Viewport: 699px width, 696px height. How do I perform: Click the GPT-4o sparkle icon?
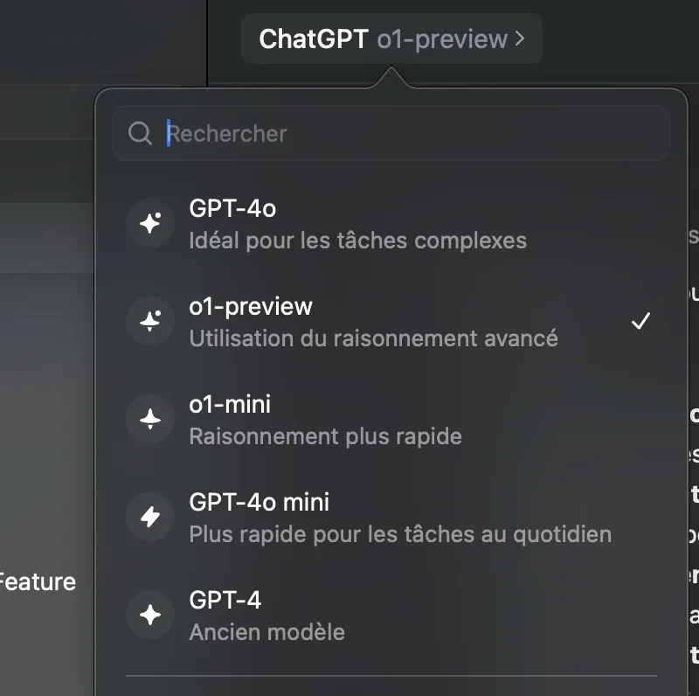click(x=150, y=223)
